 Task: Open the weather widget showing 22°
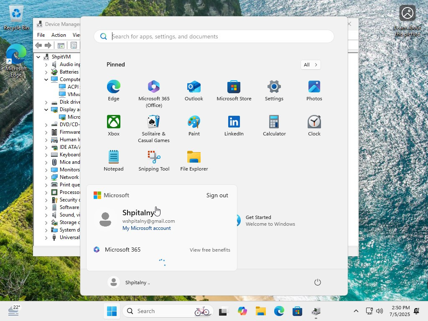[x=14, y=311]
